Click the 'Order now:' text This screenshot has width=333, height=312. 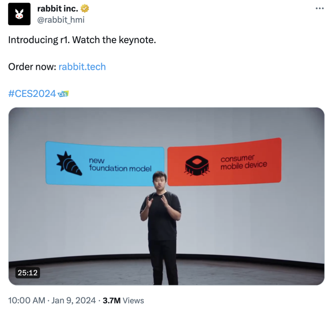(32, 67)
